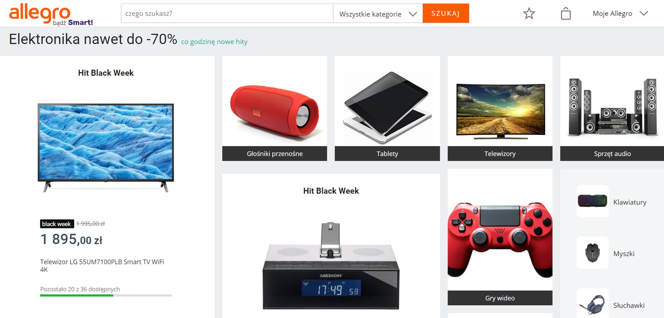Expand the Moje Allegro menu
The width and height of the screenshot is (664, 318).
[x=620, y=14]
